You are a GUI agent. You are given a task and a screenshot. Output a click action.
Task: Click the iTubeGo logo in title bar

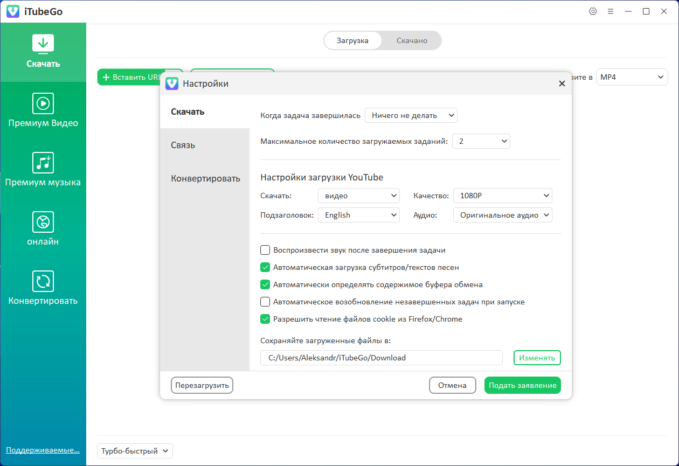pyautogui.click(x=13, y=11)
